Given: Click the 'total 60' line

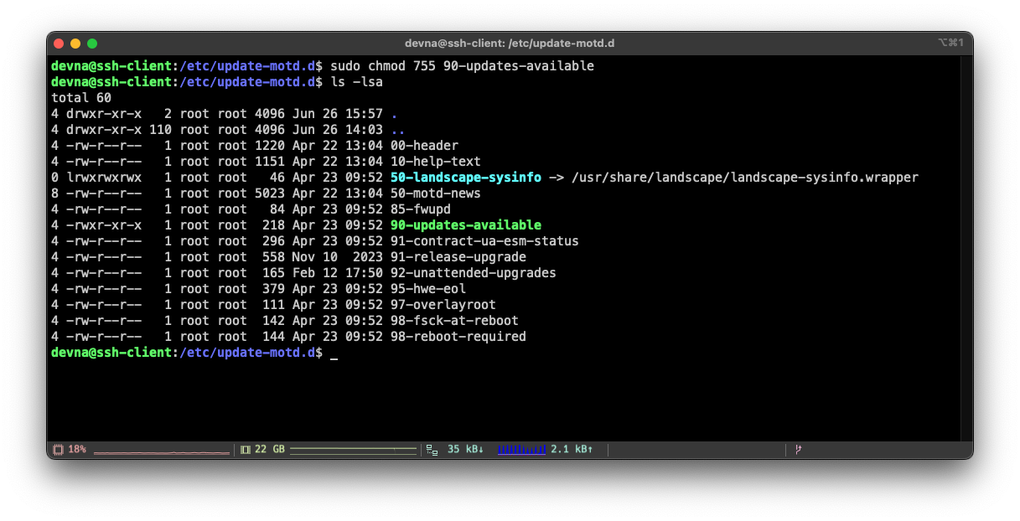Looking at the screenshot, I should pyautogui.click(x=81, y=98).
